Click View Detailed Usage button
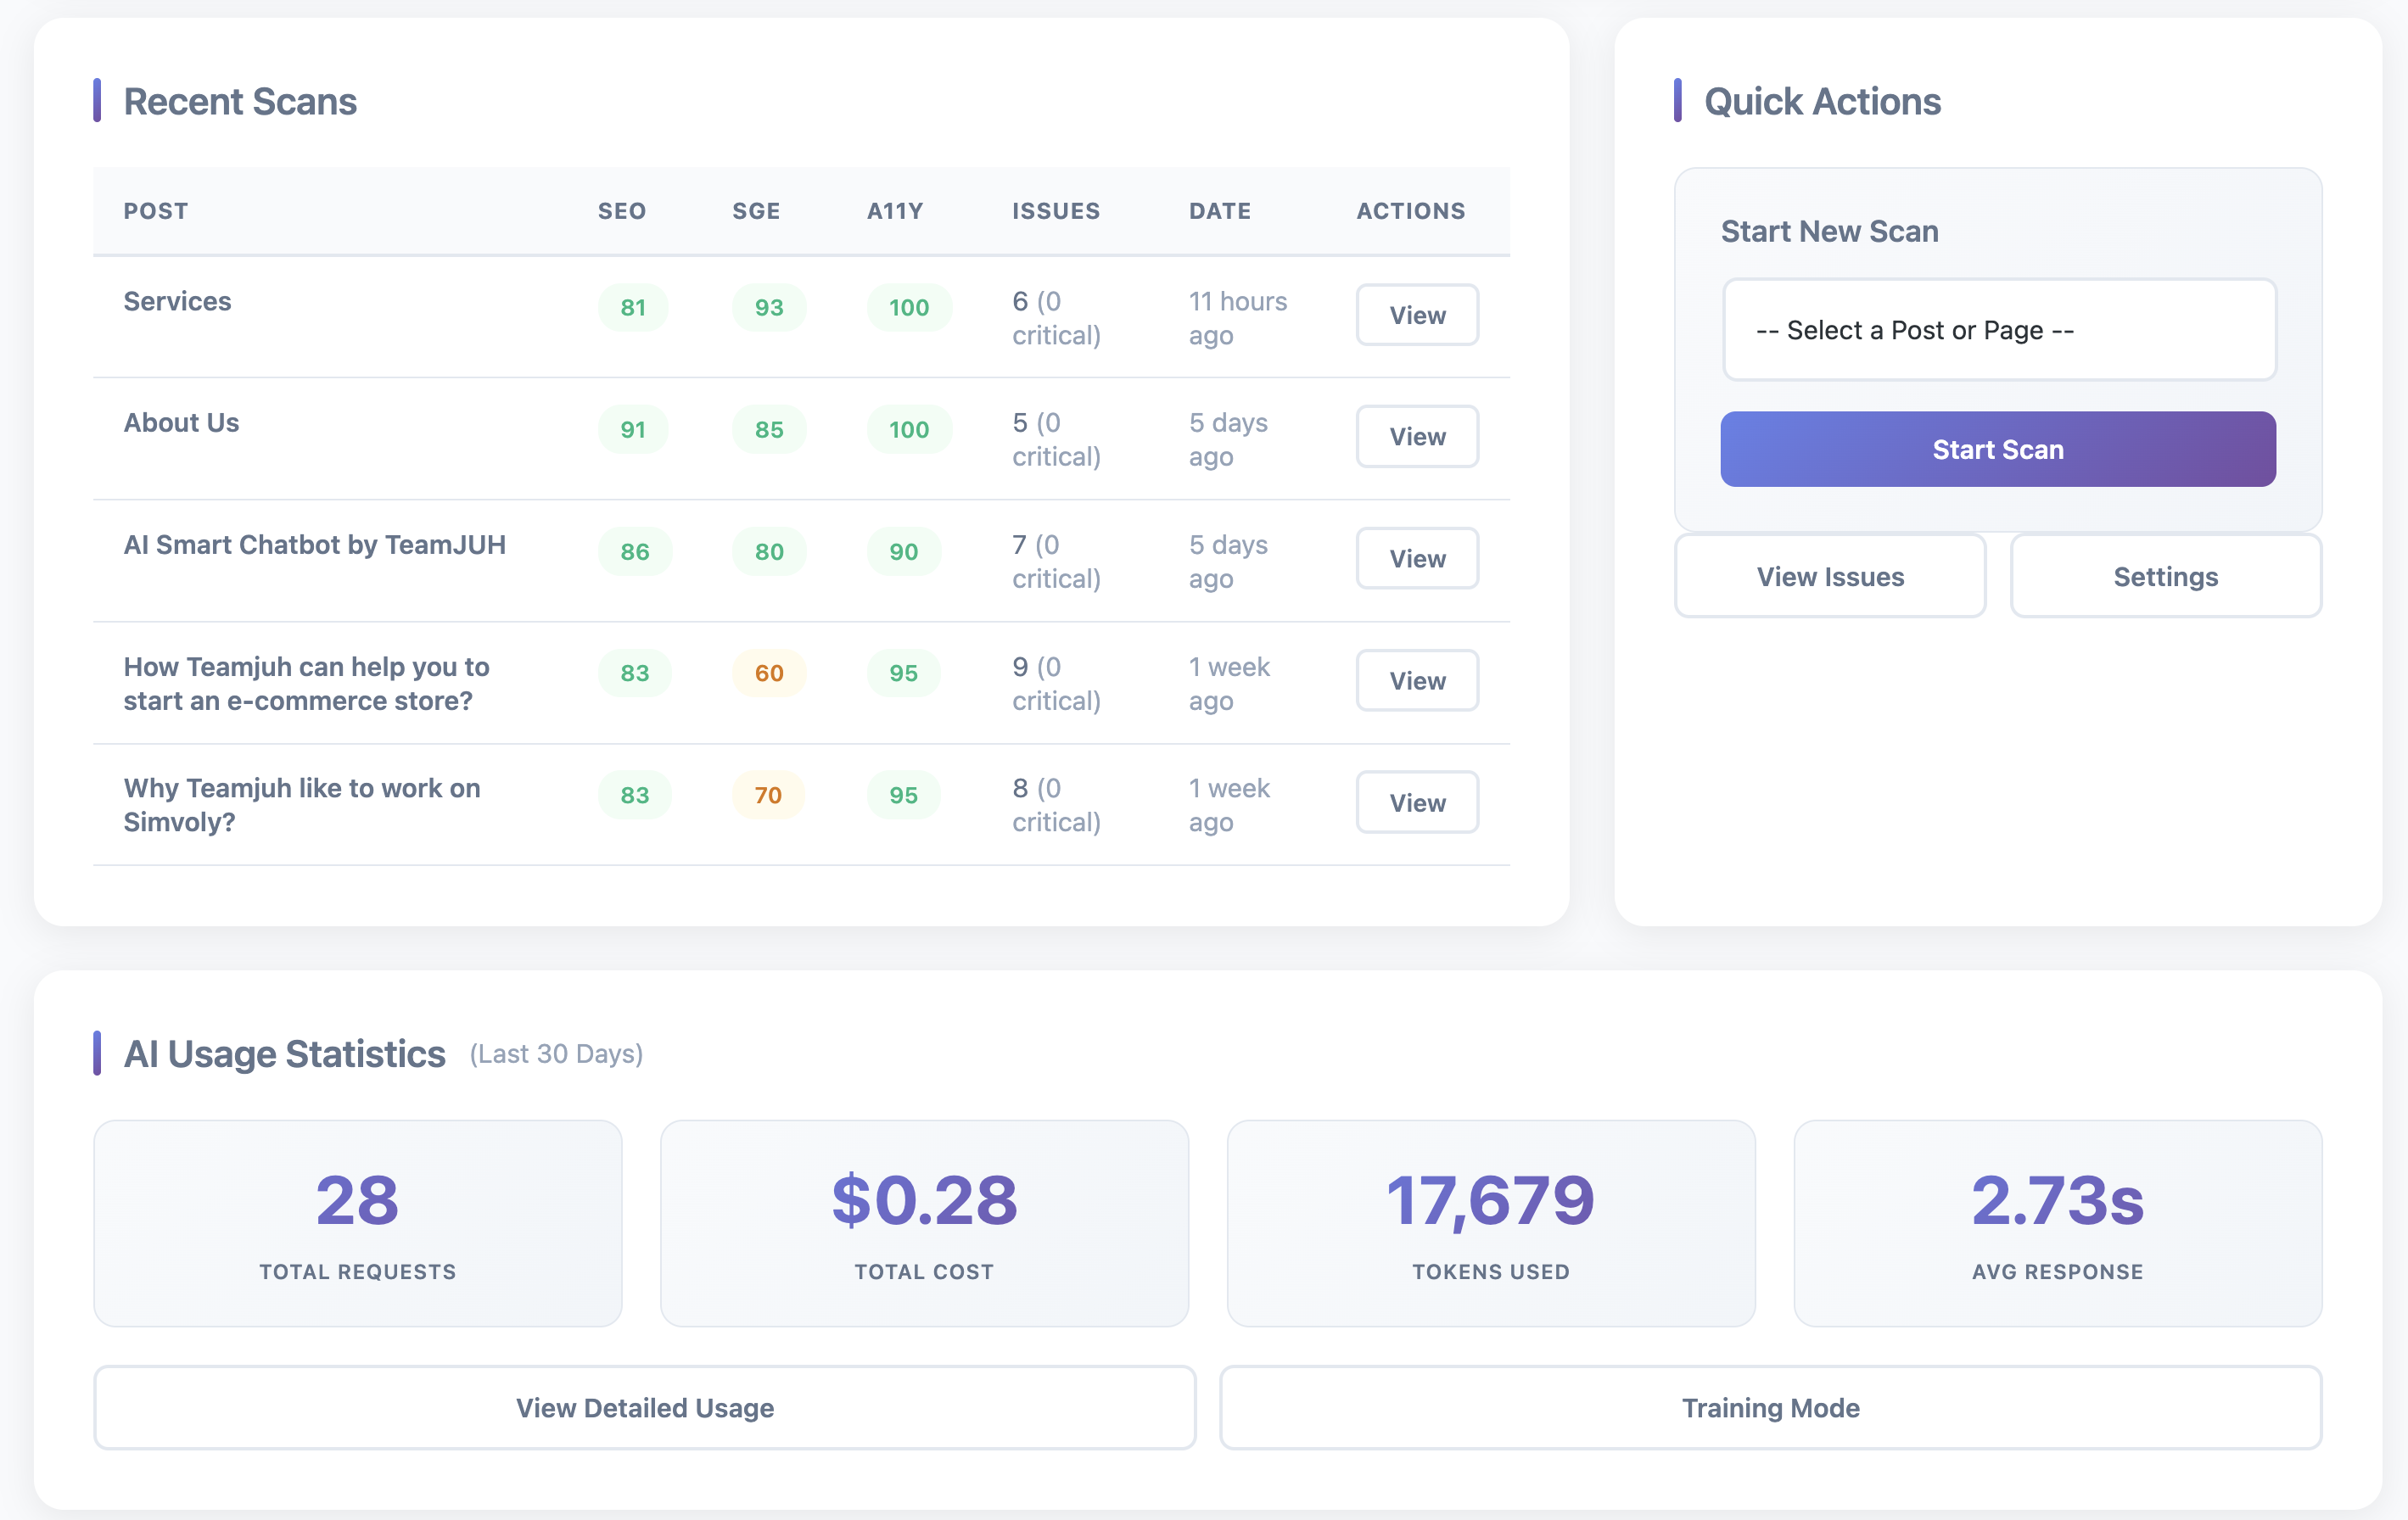The height and width of the screenshot is (1520, 2408). pyautogui.click(x=644, y=1408)
